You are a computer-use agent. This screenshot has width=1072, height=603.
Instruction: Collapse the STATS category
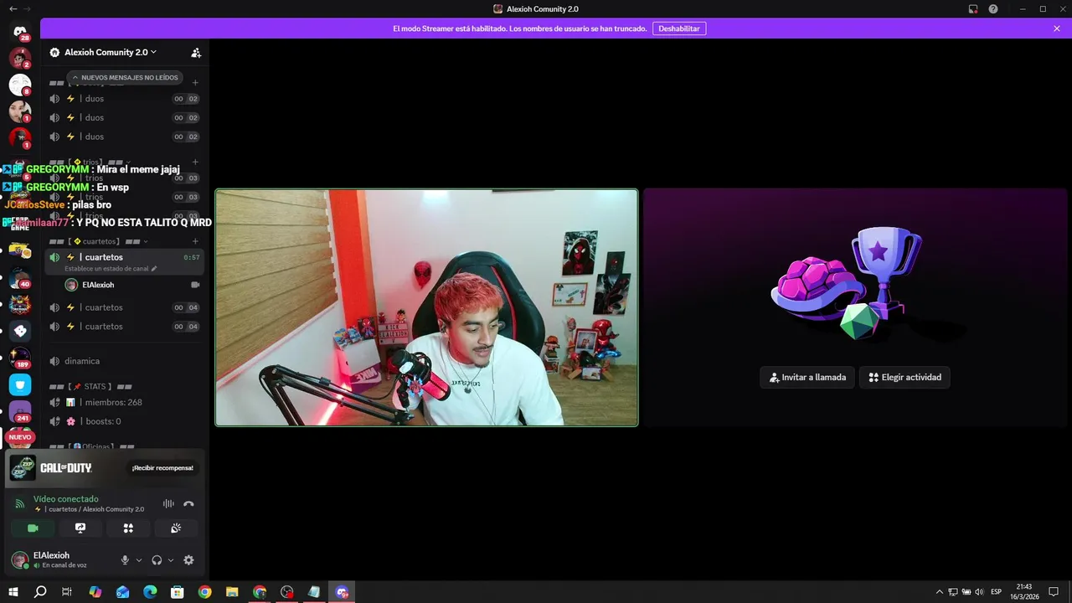click(x=90, y=386)
